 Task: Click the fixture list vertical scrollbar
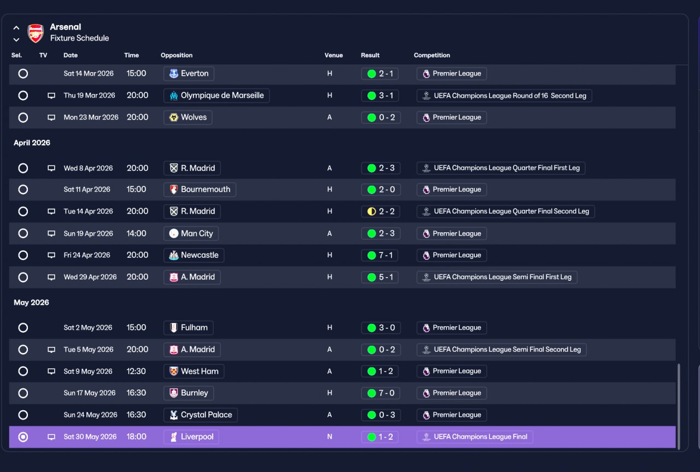[x=679, y=406]
